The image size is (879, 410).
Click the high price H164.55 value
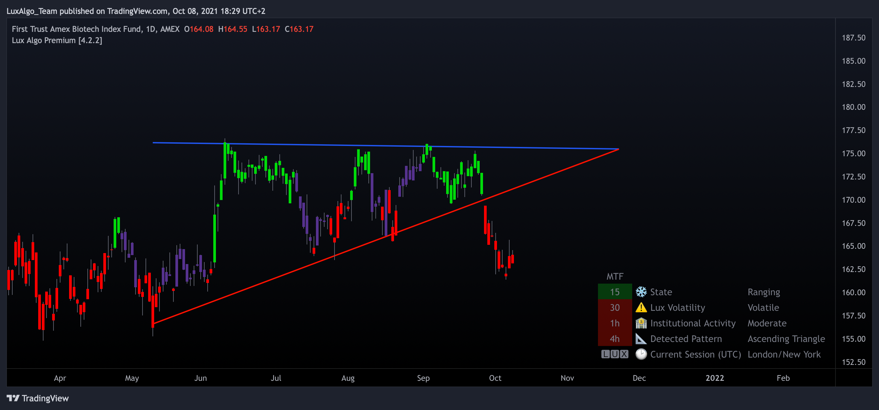pyautogui.click(x=233, y=29)
